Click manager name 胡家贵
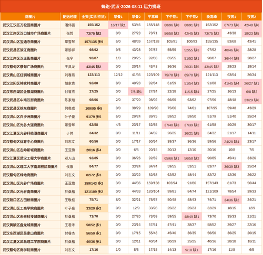This screenshot has width=263, height=255. point(70,83)
